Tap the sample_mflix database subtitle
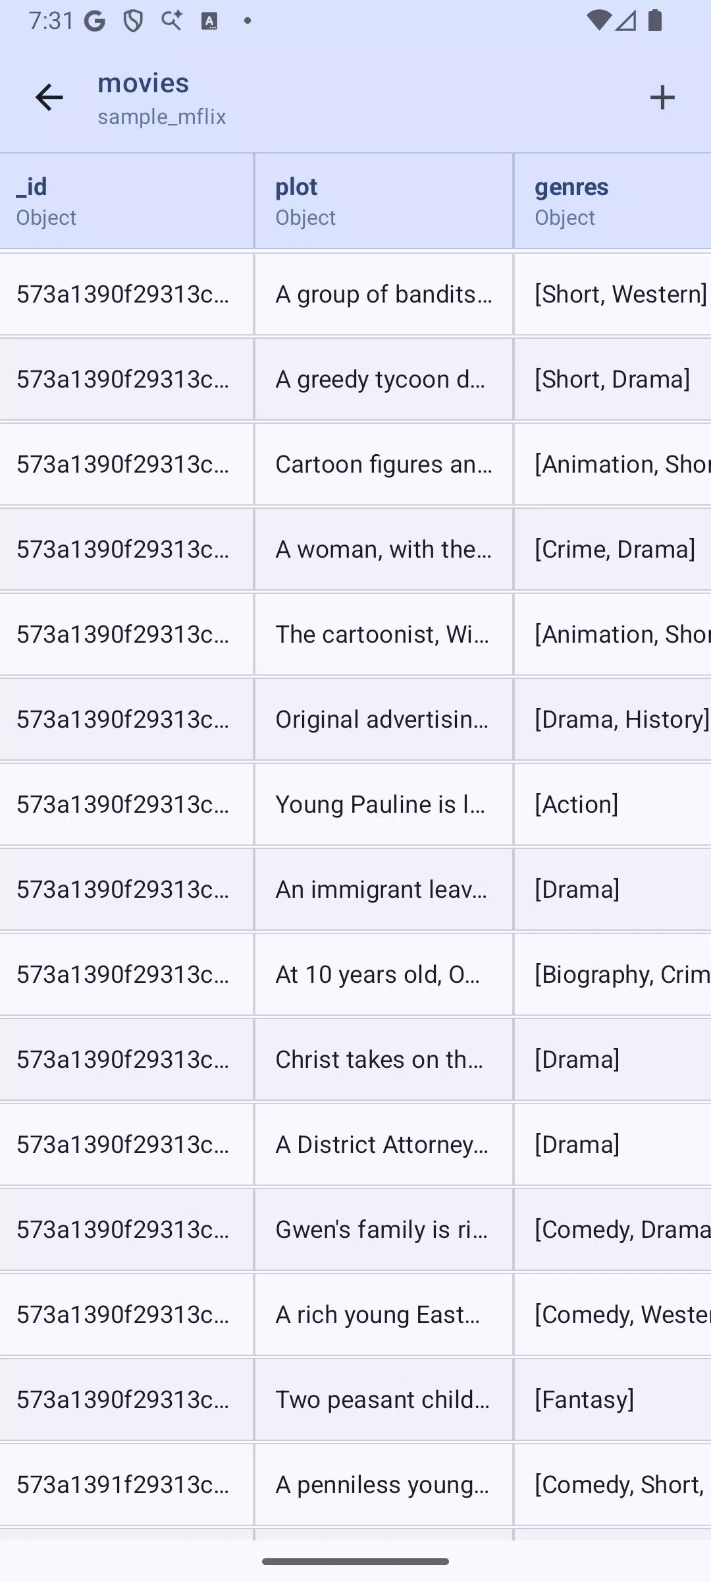Viewport: 711px width, 1582px height. pyautogui.click(x=162, y=117)
